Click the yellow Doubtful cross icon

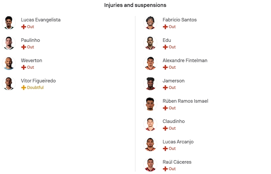(24, 88)
